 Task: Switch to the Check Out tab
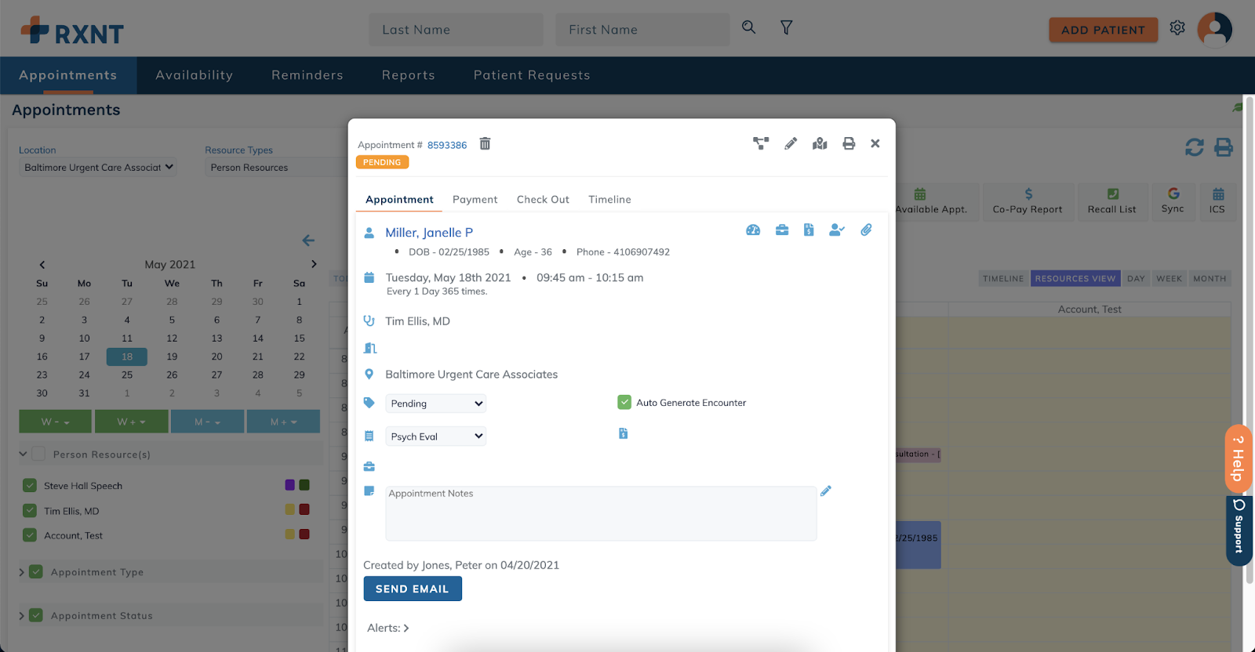[x=543, y=200]
